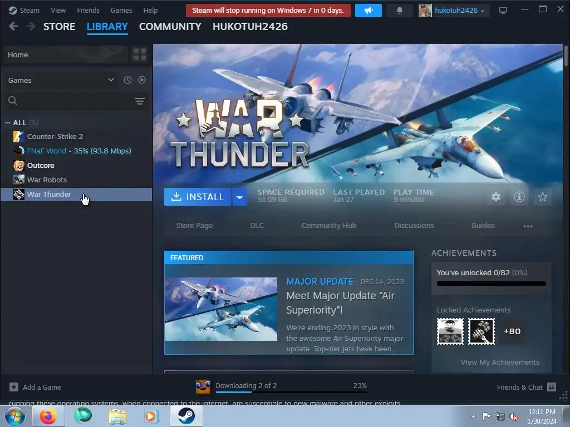Screen dimensions: 570x427
Task: Open the bell notifications icon
Action: point(400,11)
